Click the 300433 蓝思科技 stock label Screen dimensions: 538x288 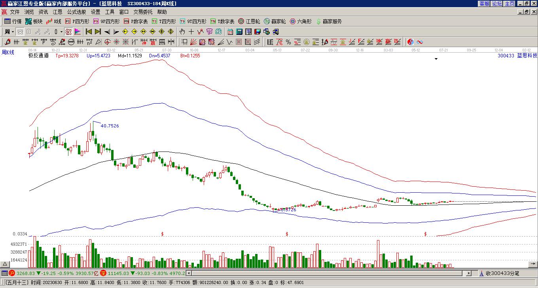coord(517,56)
